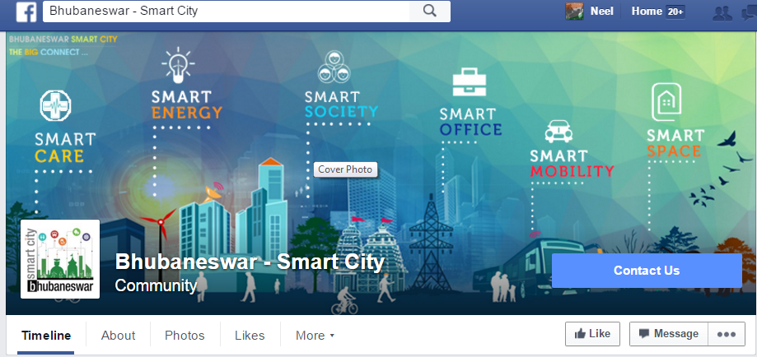Open the About tab

(118, 336)
